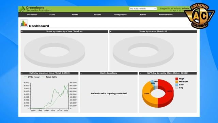Open the Assets menu

[75, 15]
